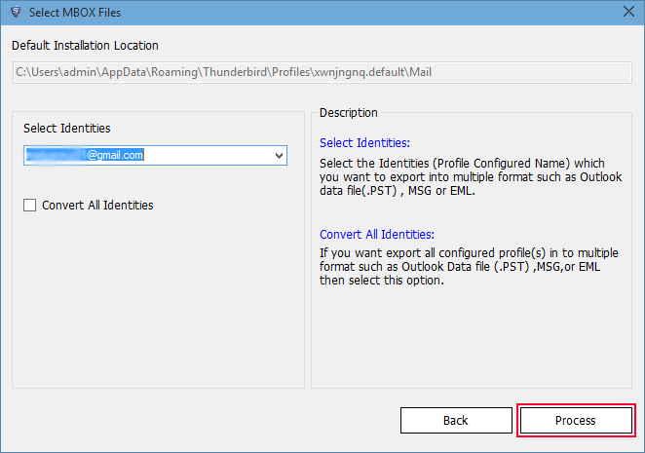Screen dimensions: 645x453
Task: Click the Thunderbird profile path field
Action: [322, 72]
